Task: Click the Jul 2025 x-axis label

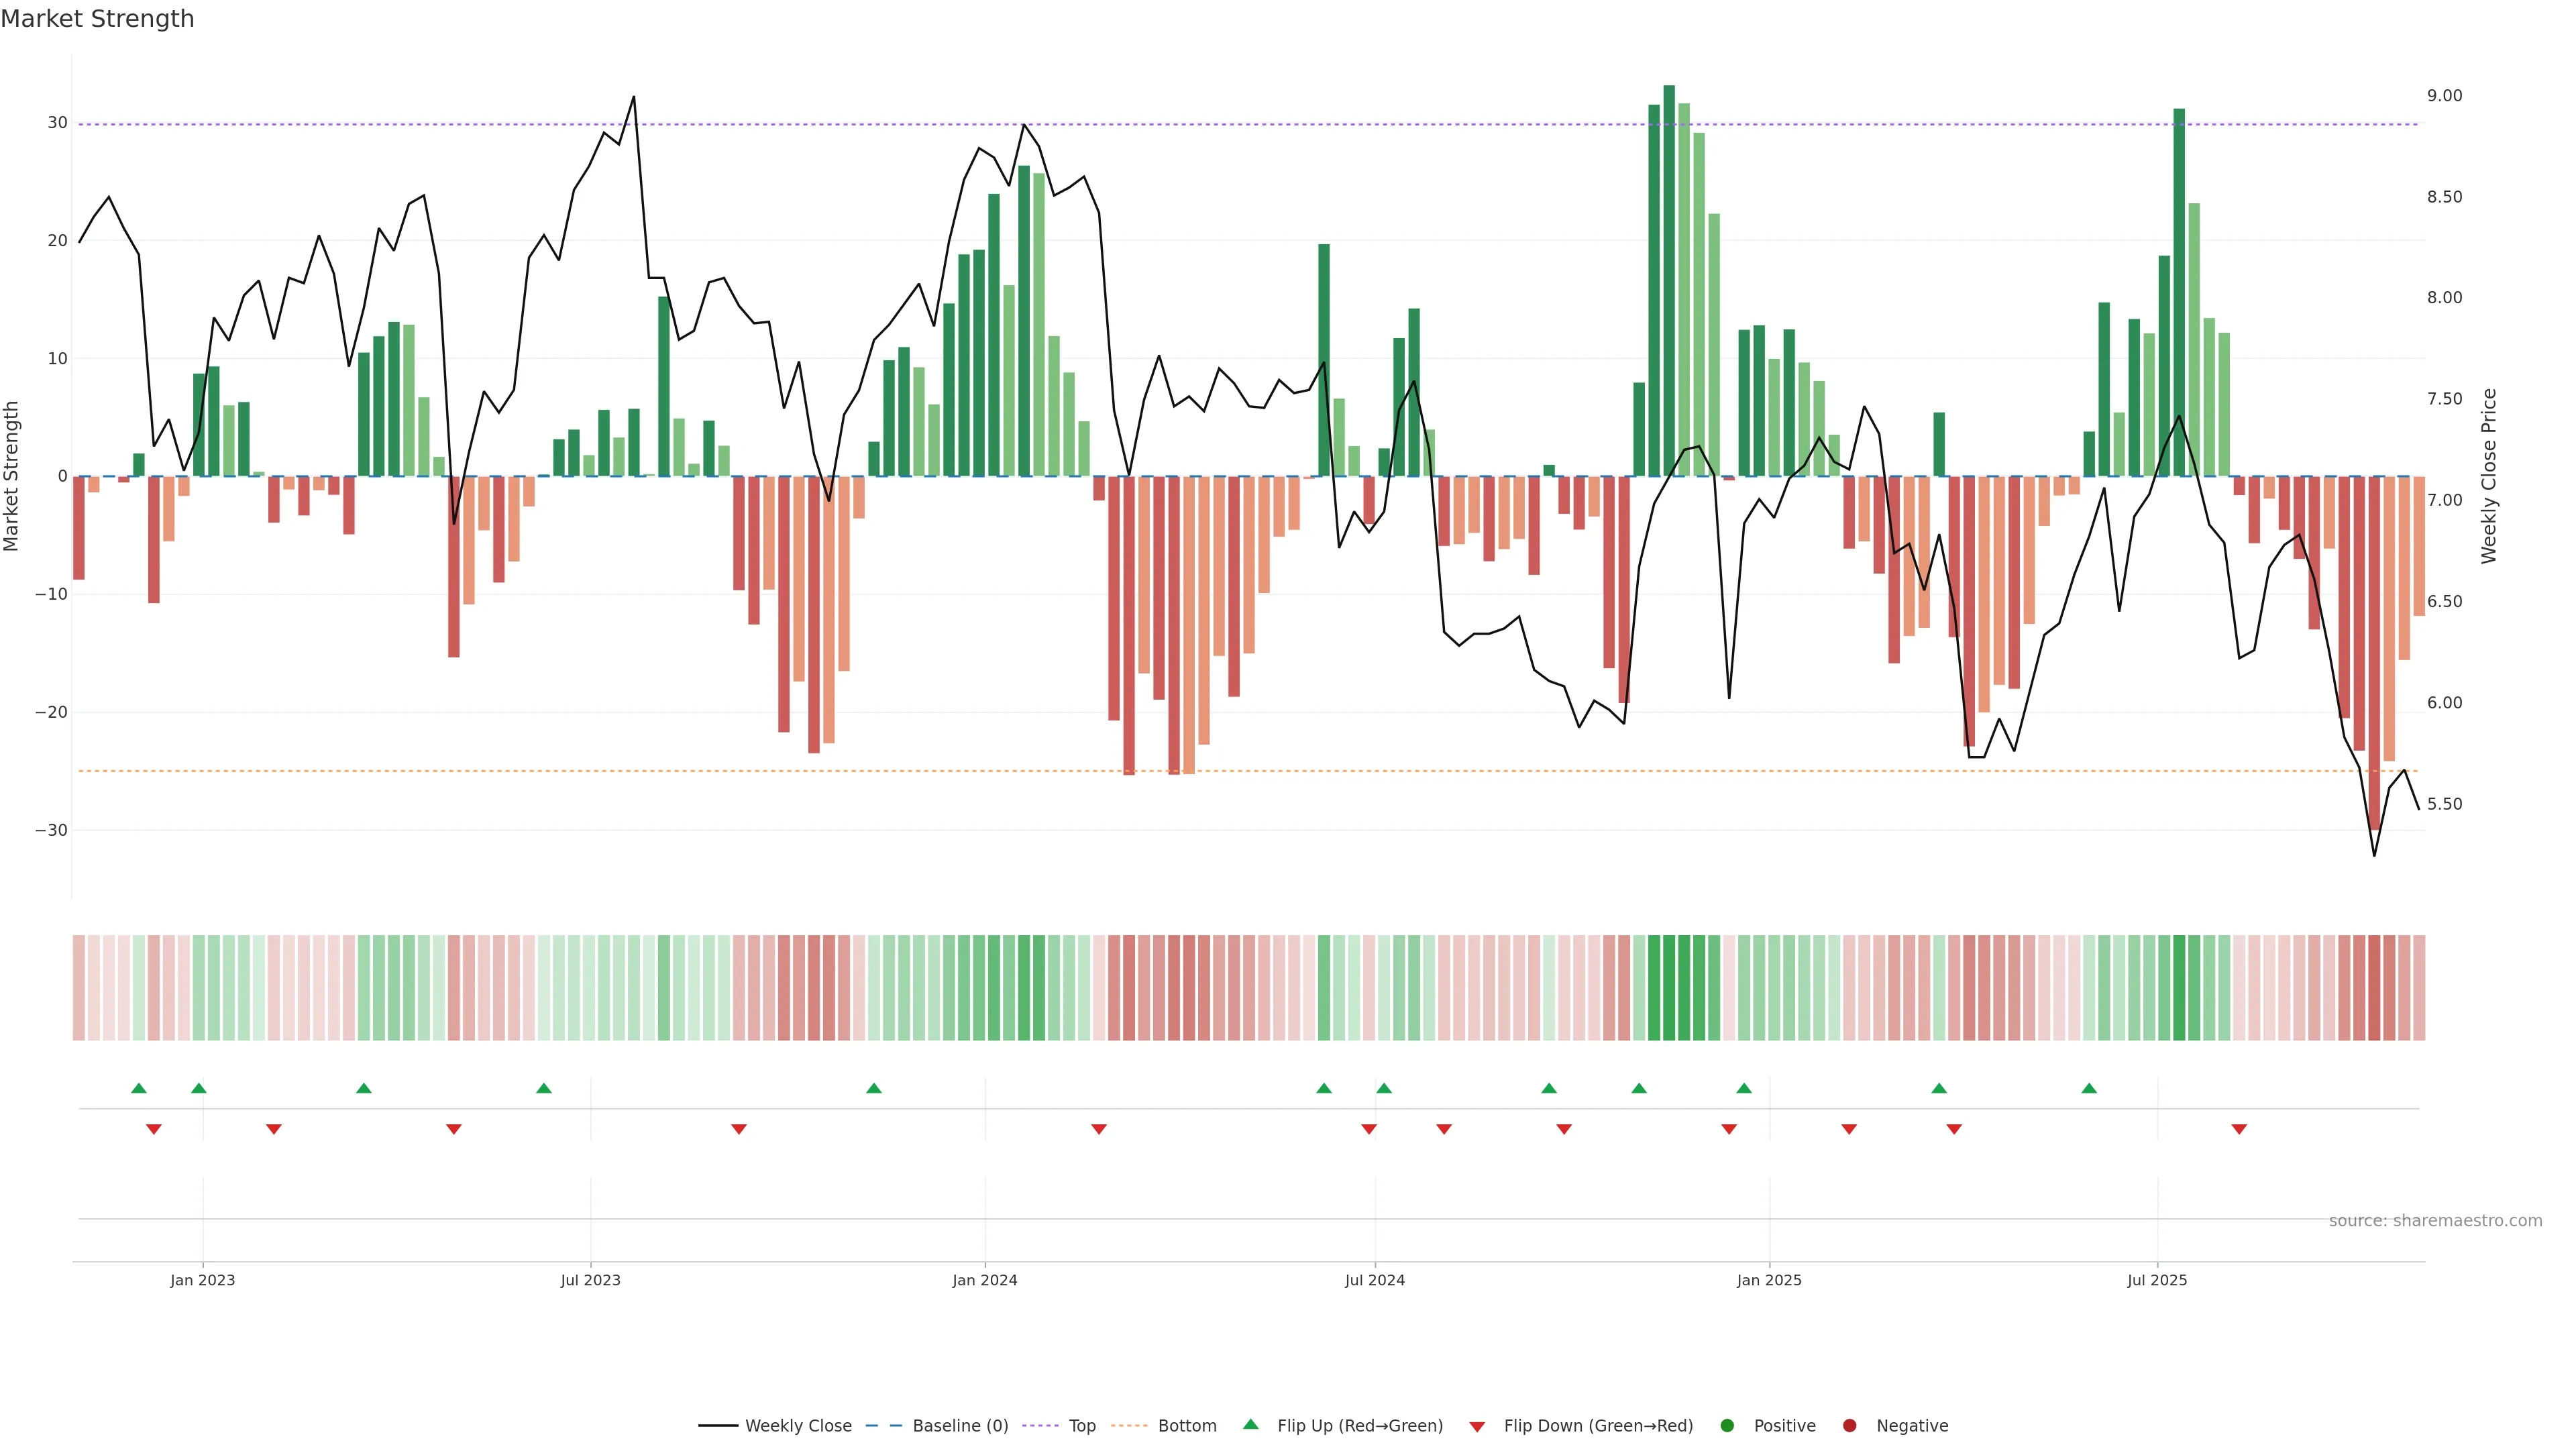Action: click(x=2156, y=1280)
